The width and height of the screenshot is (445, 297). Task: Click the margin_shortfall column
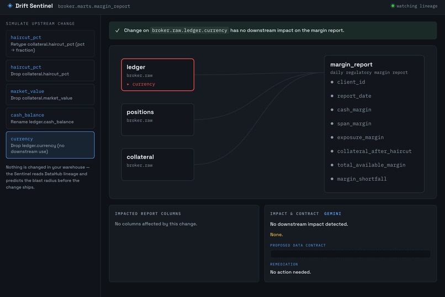coord(362,179)
